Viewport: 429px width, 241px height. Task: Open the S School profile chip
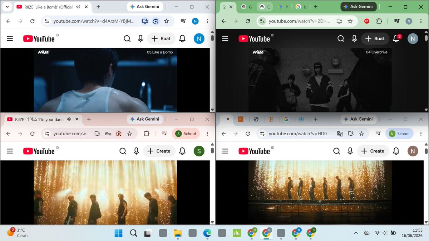tap(186, 134)
